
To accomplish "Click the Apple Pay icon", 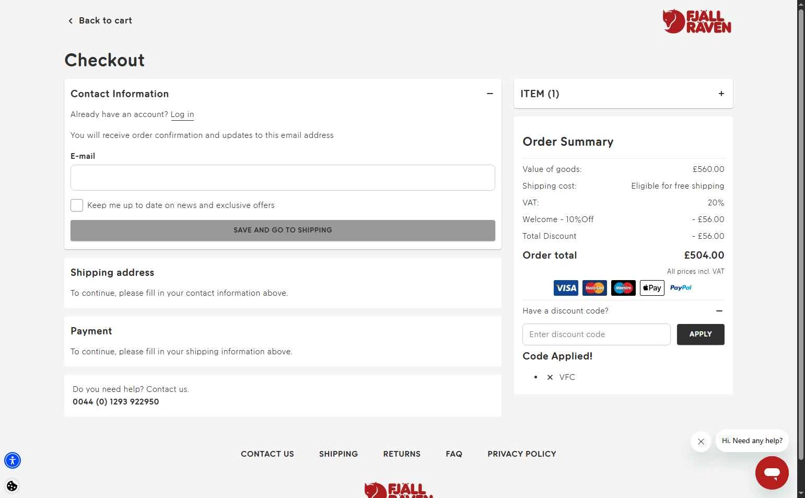I will point(652,288).
